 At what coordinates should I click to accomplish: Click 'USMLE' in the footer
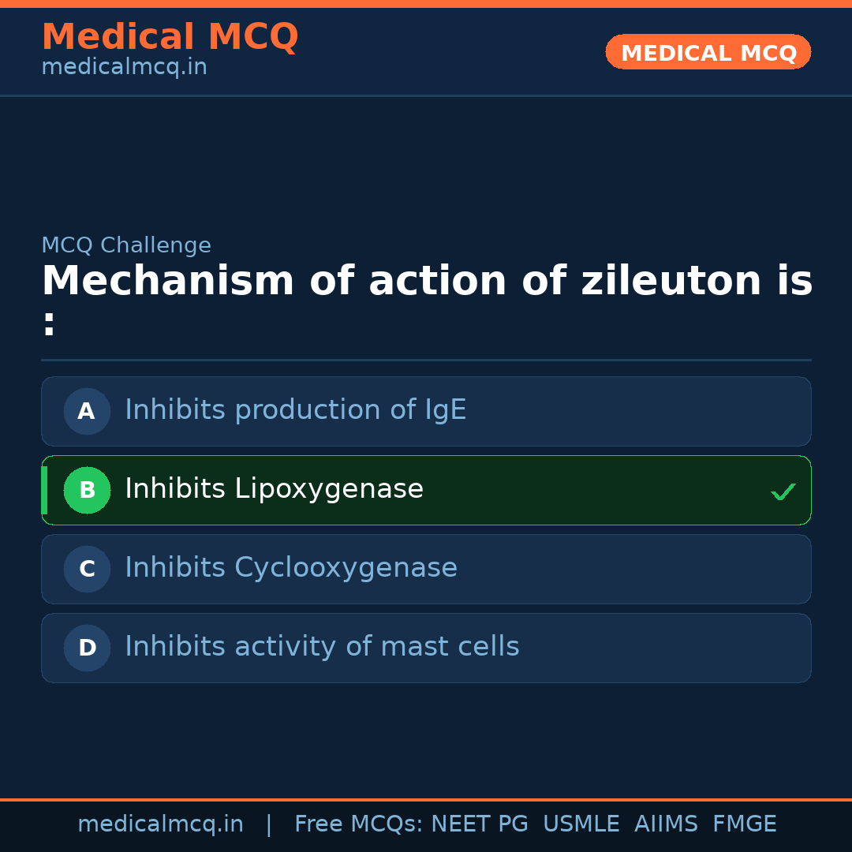581,824
